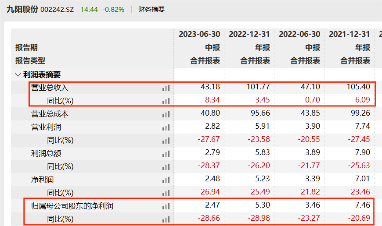Click revenue growth -6.09

pyautogui.click(x=361, y=100)
